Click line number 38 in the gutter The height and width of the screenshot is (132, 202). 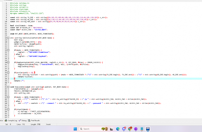pyautogui.click(x=6, y=79)
